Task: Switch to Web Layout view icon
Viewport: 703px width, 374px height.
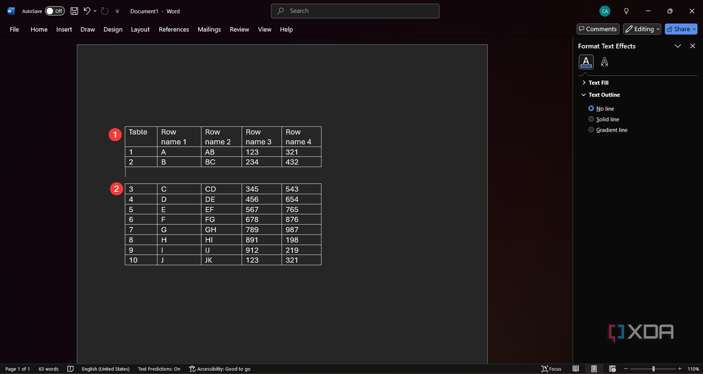Action: pyautogui.click(x=612, y=369)
